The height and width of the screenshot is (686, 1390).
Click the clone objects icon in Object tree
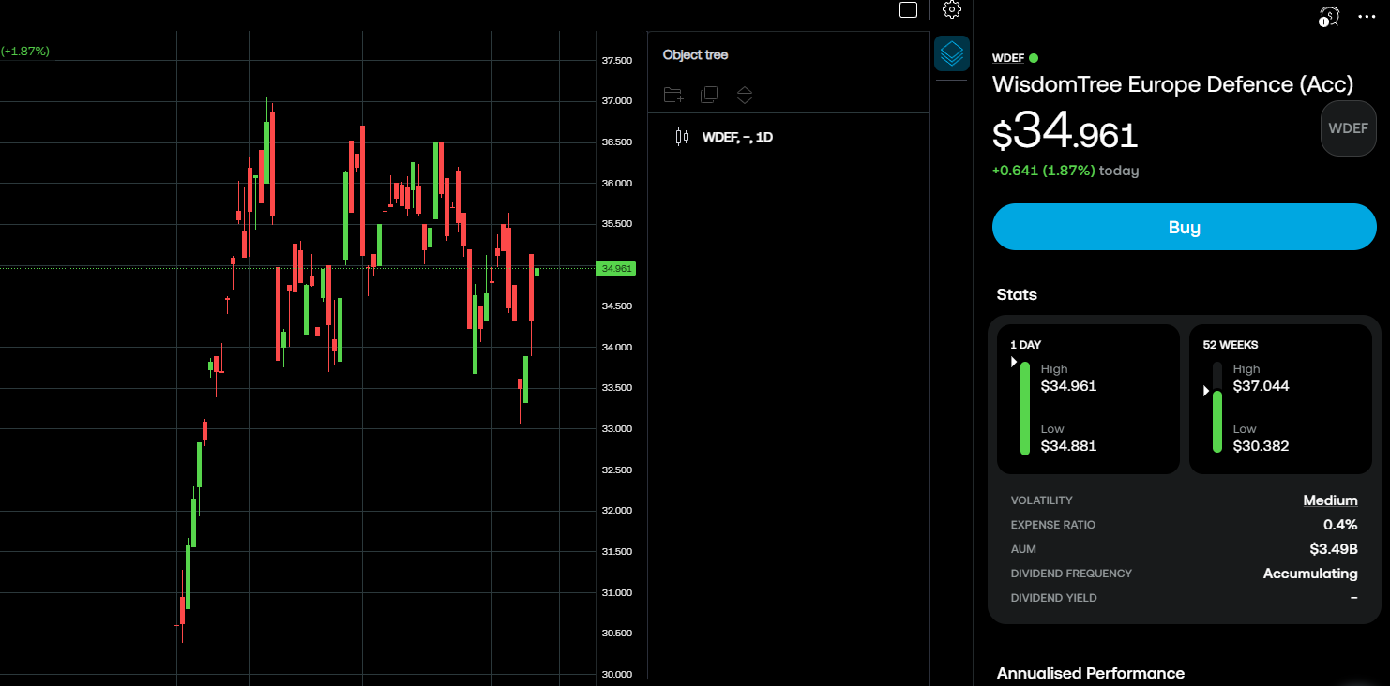pyautogui.click(x=709, y=95)
